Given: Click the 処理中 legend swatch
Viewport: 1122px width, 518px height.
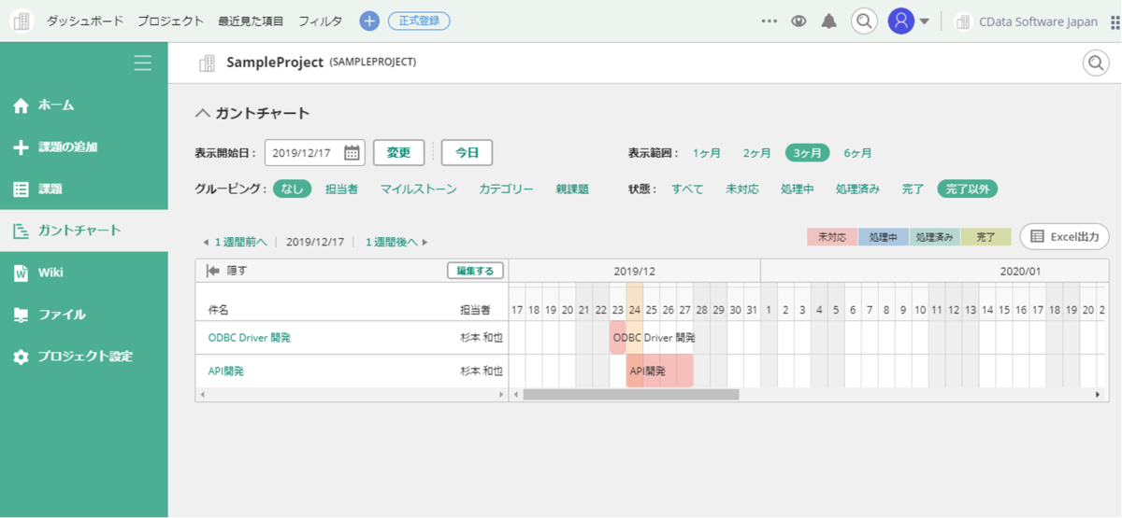Looking at the screenshot, I should (884, 237).
